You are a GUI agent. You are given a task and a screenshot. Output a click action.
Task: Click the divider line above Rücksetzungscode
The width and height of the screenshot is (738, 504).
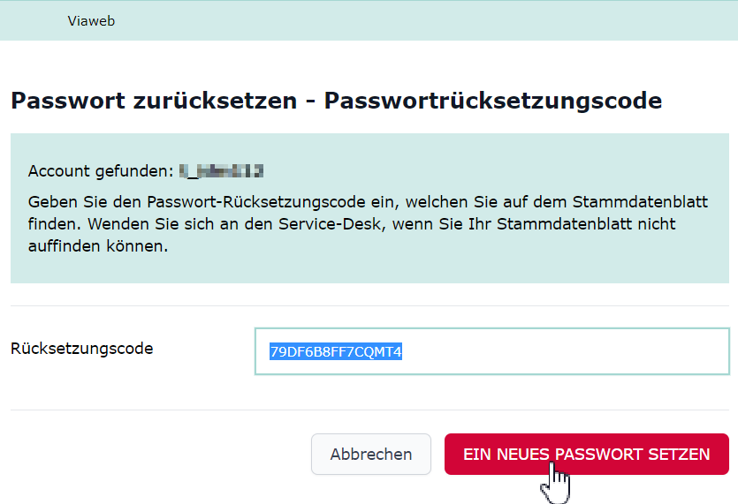click(x=369, y=306)
